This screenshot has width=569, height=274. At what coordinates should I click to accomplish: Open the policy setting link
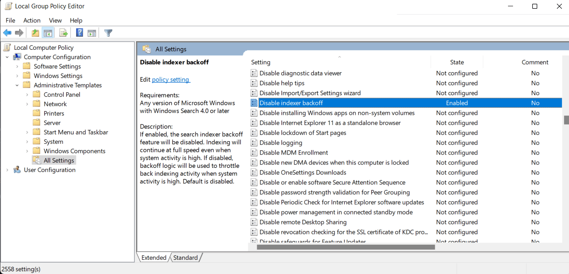[171, 79]
